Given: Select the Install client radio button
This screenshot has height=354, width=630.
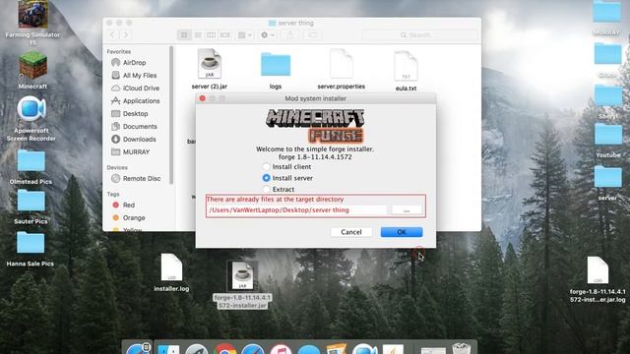Looking at the screenshot, I should pos(267,166).
